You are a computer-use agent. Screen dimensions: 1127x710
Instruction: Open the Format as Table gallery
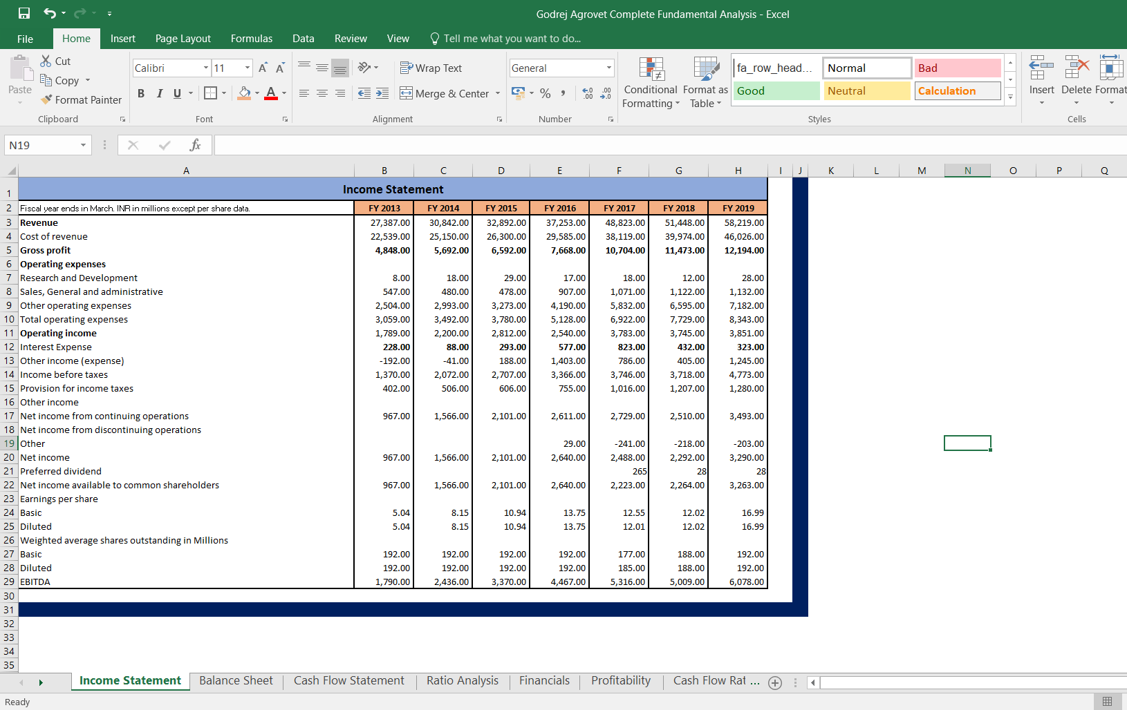coord(705,83)
